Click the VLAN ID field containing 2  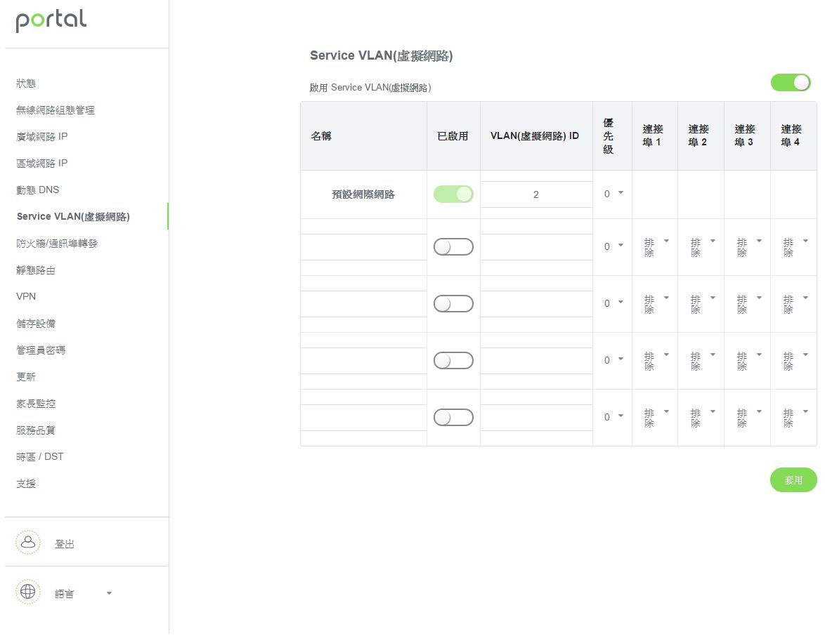click(536, 194)
